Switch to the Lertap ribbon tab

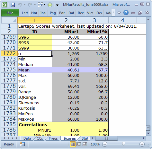click(x=25, y=13)
